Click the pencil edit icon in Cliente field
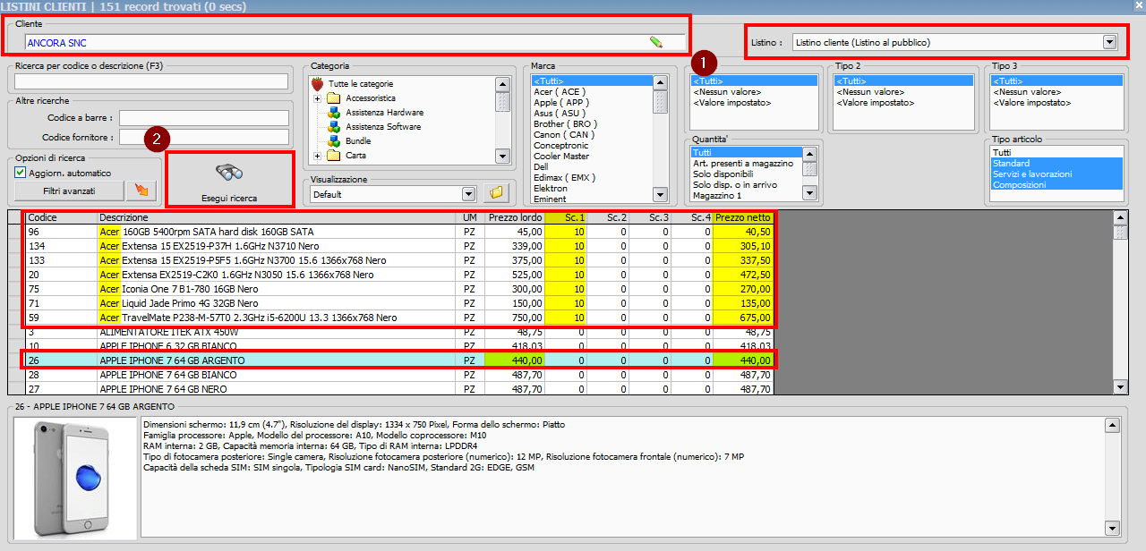Screen dimensions: 1146x551 click(x=656, y=42)
